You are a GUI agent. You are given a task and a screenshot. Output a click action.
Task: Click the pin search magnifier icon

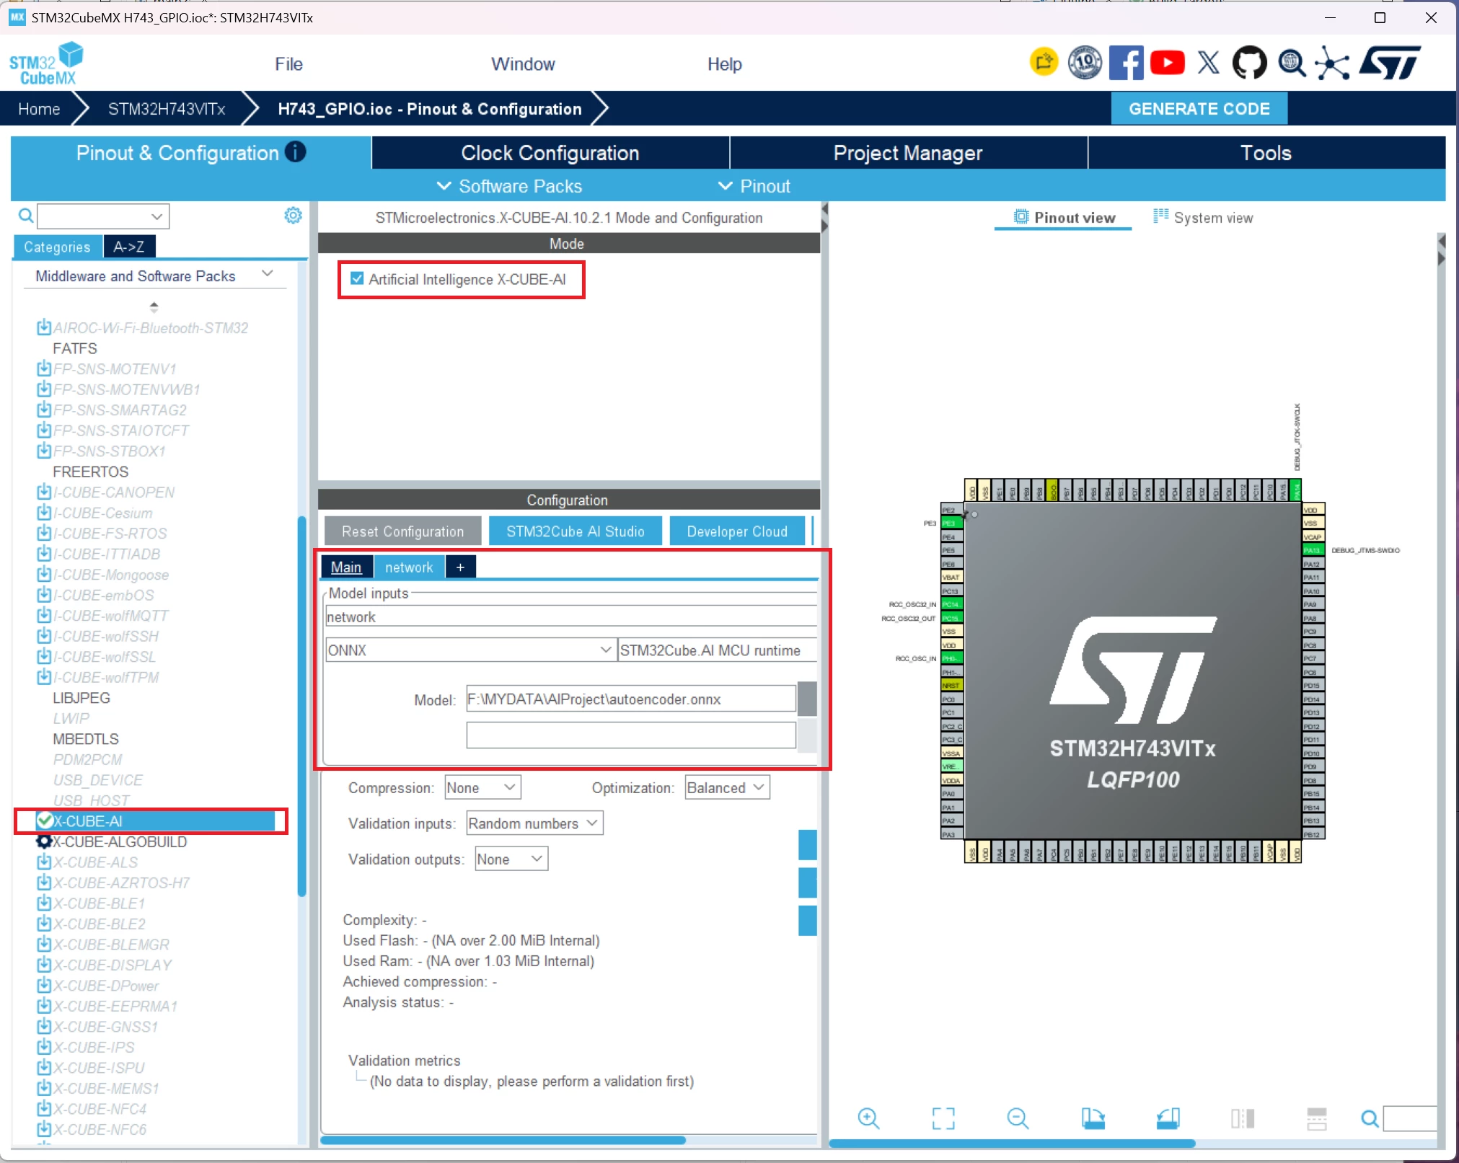[1370, 1118]
